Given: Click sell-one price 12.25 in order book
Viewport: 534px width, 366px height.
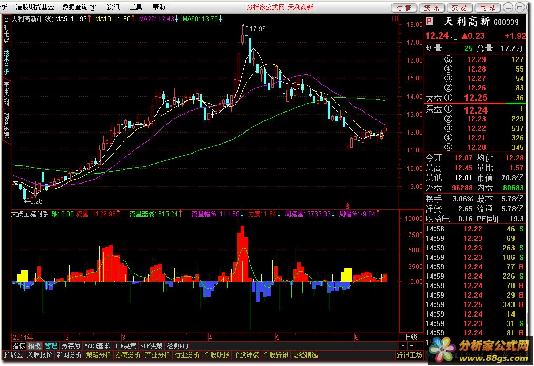Looking at the screenshot, I should pyautogui.click(x=476, y=98).
